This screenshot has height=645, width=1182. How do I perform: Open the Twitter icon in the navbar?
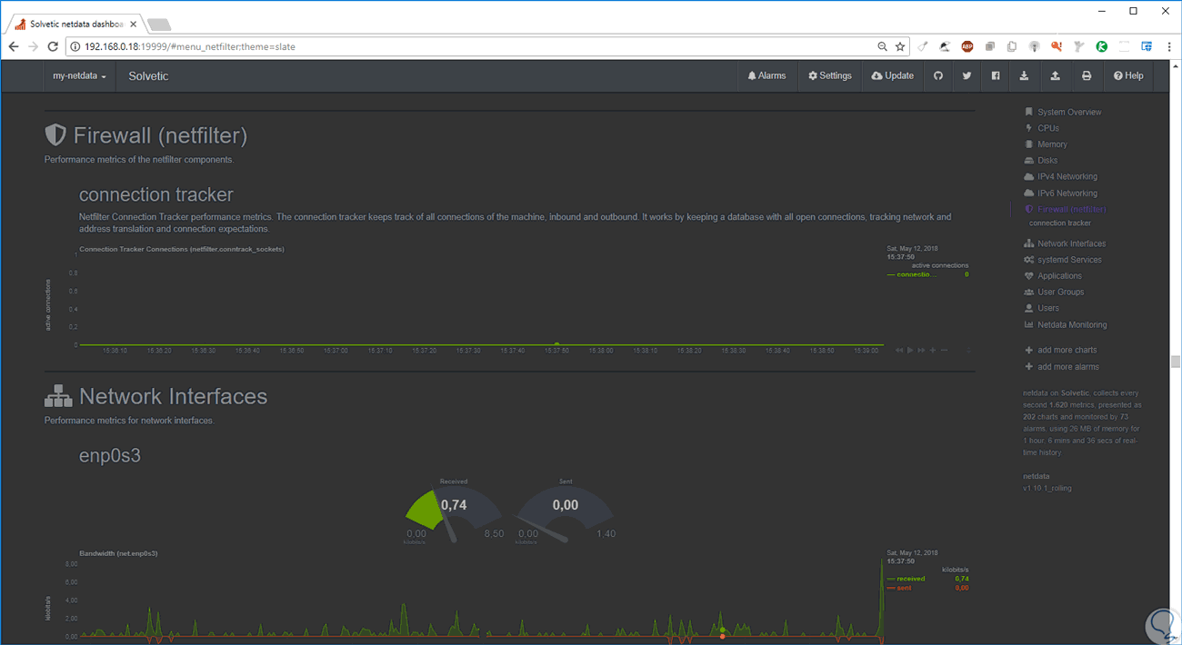[967, 76]
